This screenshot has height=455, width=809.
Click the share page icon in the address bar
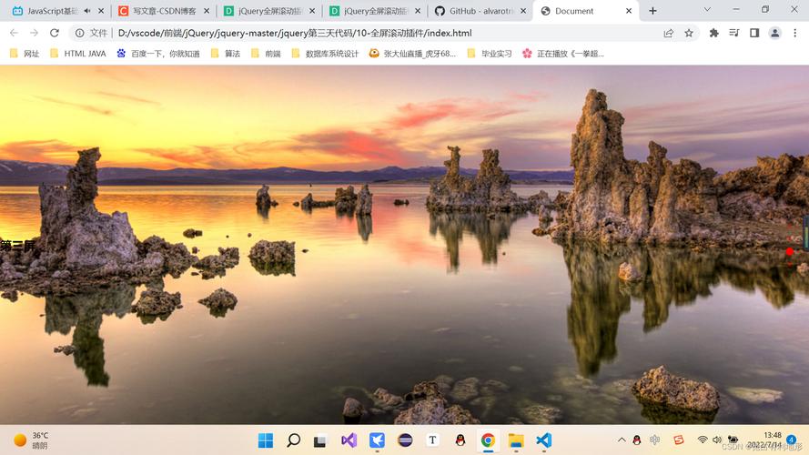[x=669, y=33]
